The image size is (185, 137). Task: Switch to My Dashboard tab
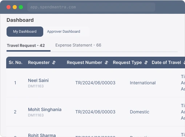tap(25, 32)
